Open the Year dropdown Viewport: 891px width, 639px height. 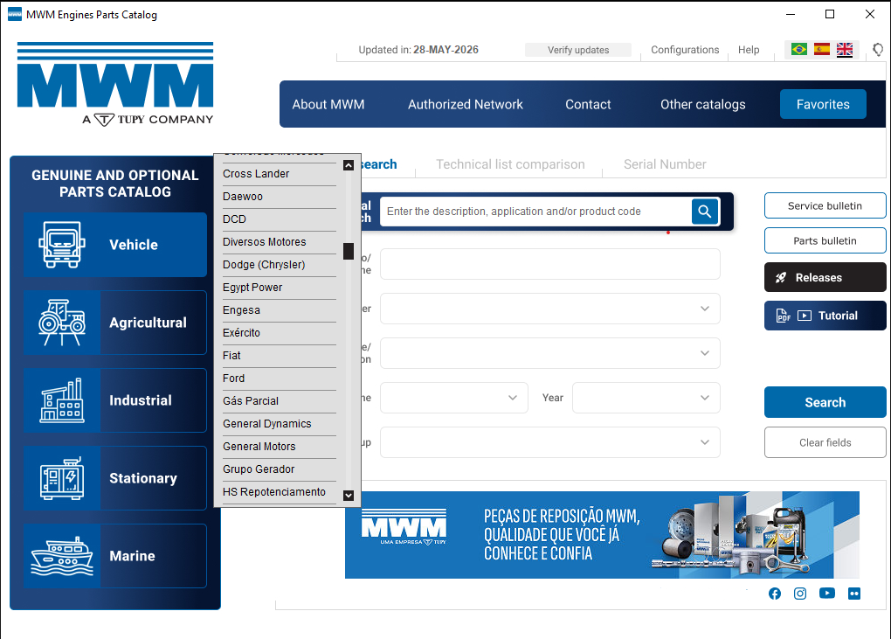646,398
